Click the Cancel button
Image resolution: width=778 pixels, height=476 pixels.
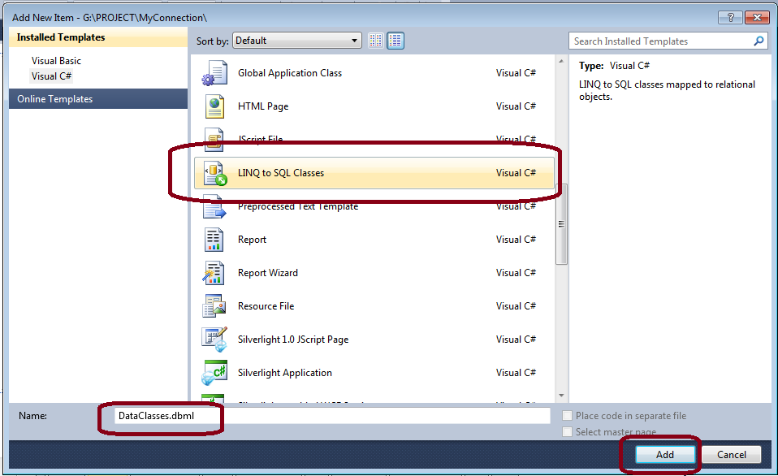pyautogui.click(x=731, y=455)
